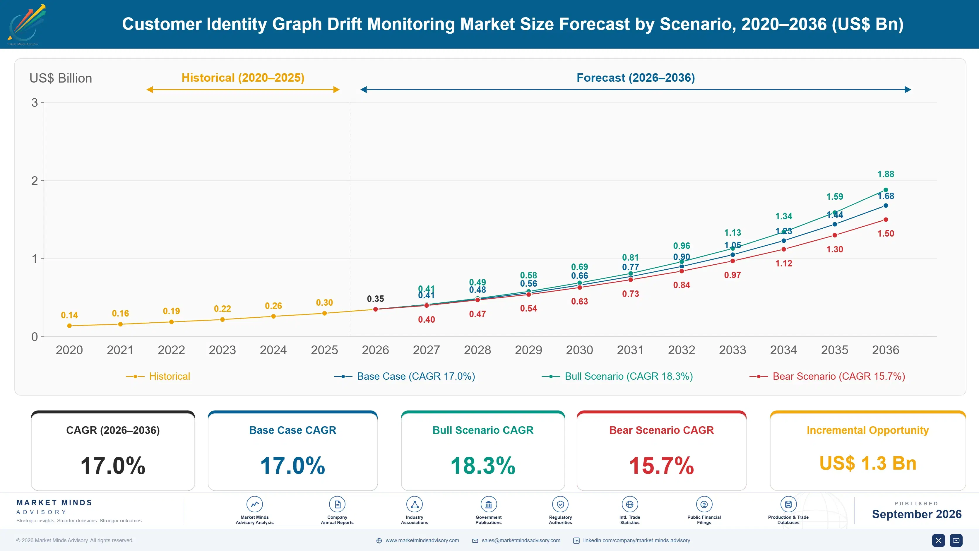Click the Company Annual Reports document icon

coord(337,504)
